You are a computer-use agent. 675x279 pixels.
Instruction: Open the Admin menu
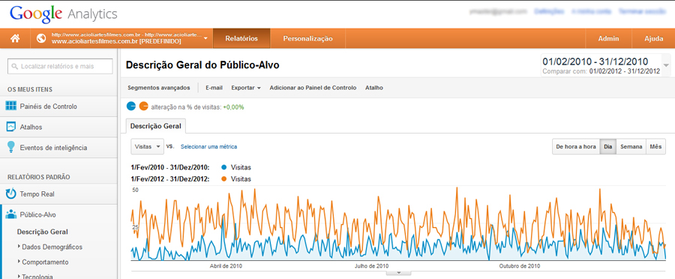609,38
